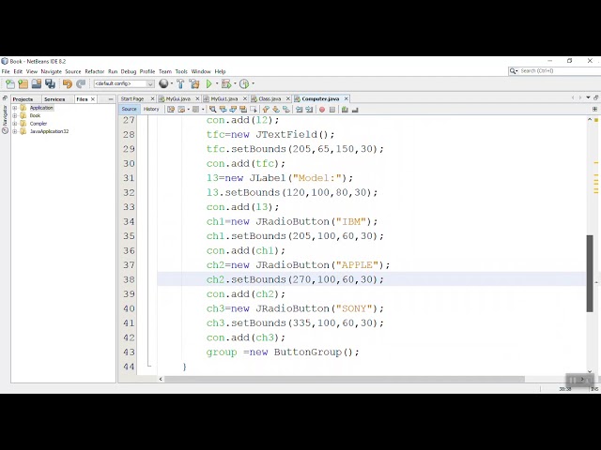Image resolution: width=601 pixels, height=450 pixels.
Task: Click the Shift Line Right icon
Action: [309, 110]
